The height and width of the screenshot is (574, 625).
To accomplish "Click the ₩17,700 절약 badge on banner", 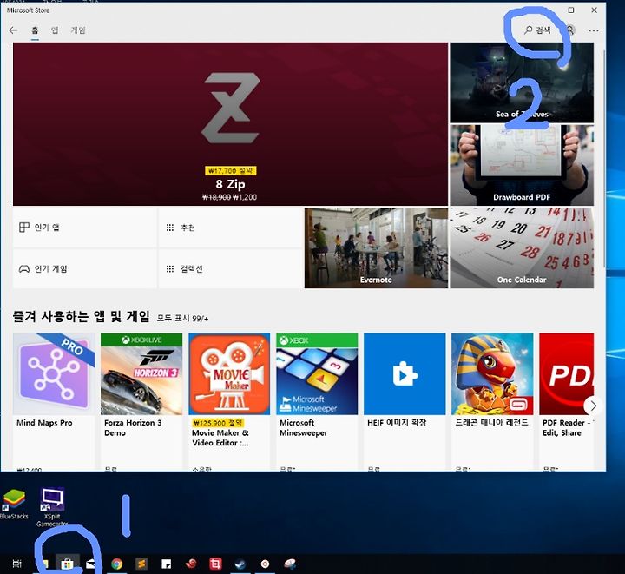I will 231,170.
